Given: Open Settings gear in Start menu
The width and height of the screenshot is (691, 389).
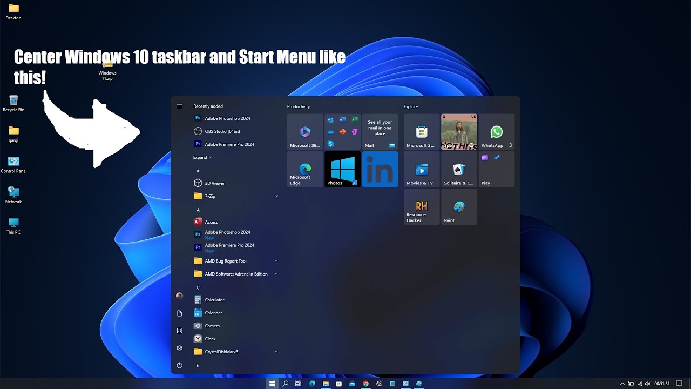Looking at the screenshot, I should 180,348.
